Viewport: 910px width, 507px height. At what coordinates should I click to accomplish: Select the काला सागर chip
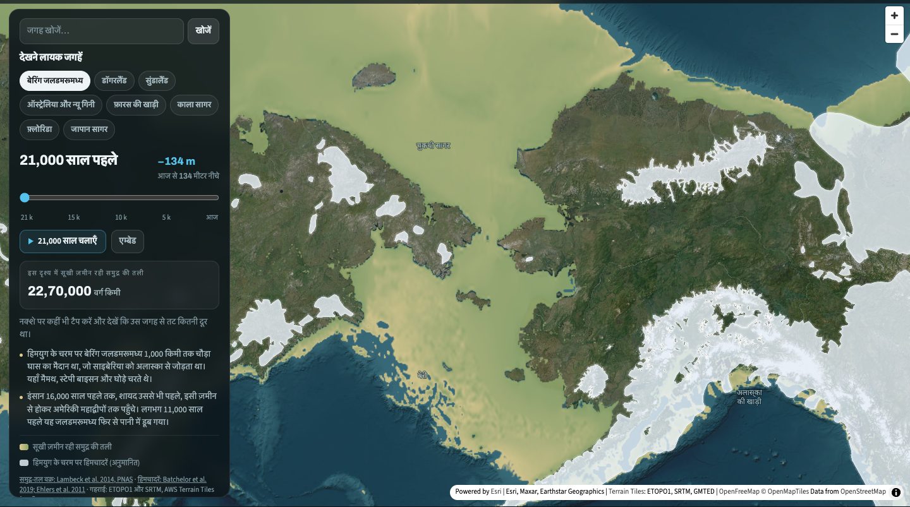point(195,104)
